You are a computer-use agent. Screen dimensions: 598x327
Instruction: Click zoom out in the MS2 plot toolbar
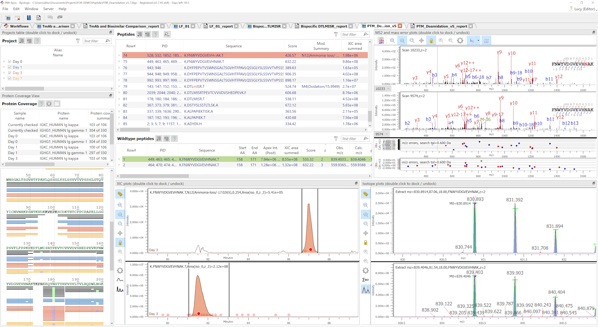412,41
